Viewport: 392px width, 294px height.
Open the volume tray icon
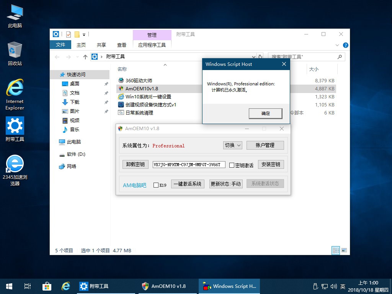coord(333,286)
